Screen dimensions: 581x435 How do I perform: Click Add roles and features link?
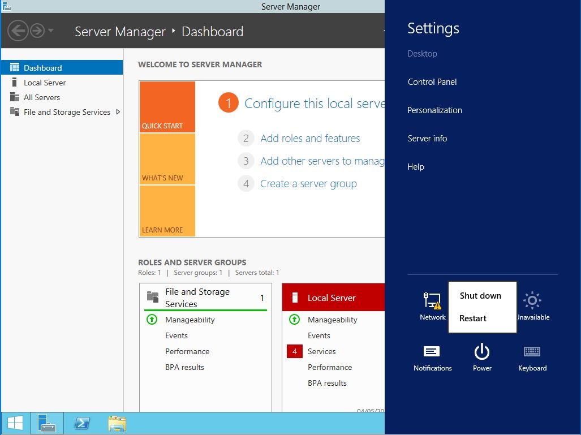310,139
